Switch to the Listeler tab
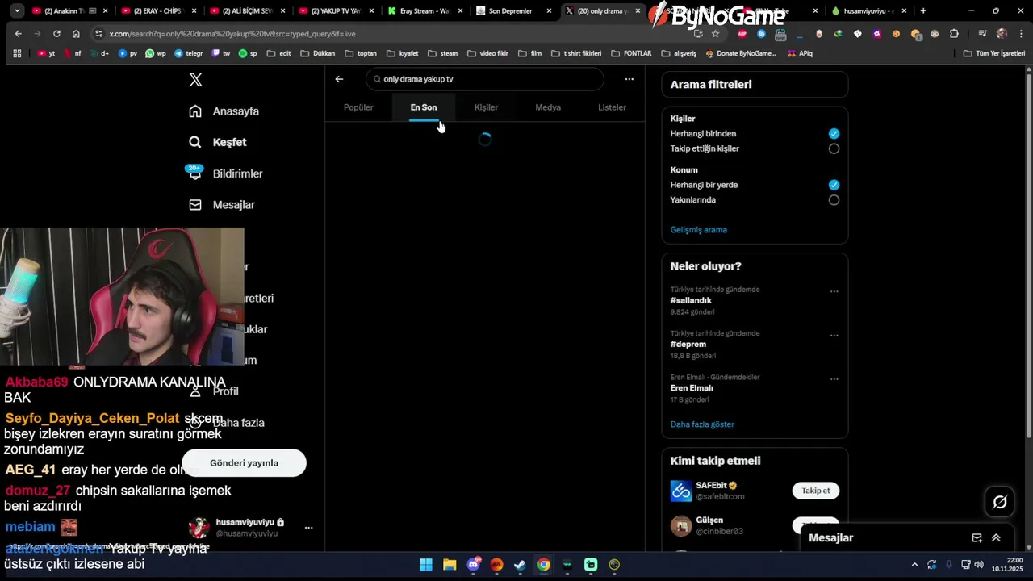Screen dimensions: 1033x581 click(612, 107)
